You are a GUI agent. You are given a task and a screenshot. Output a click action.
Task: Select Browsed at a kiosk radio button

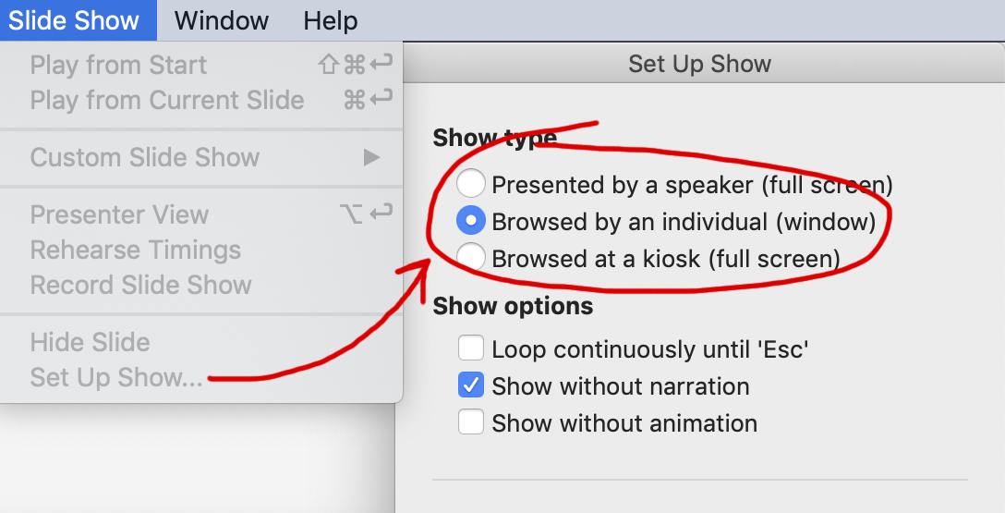tap(471, 257)
